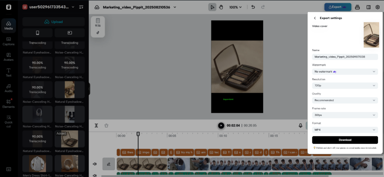Open the Format MP4 dropdown
The height and width of the screenshot is (177, 384).
pyautogui.click(x=345, y=130)
